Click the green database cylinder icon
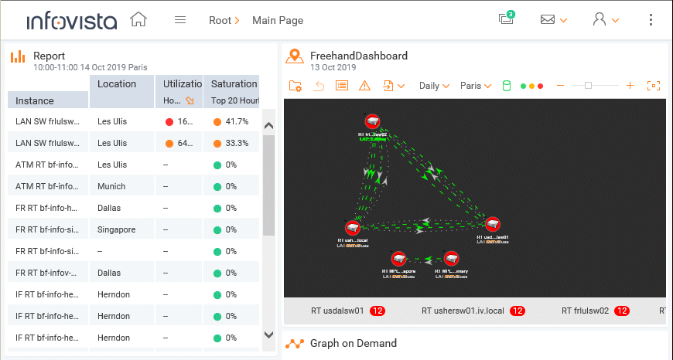Screen dimensions: 673x360 point(507,86)
